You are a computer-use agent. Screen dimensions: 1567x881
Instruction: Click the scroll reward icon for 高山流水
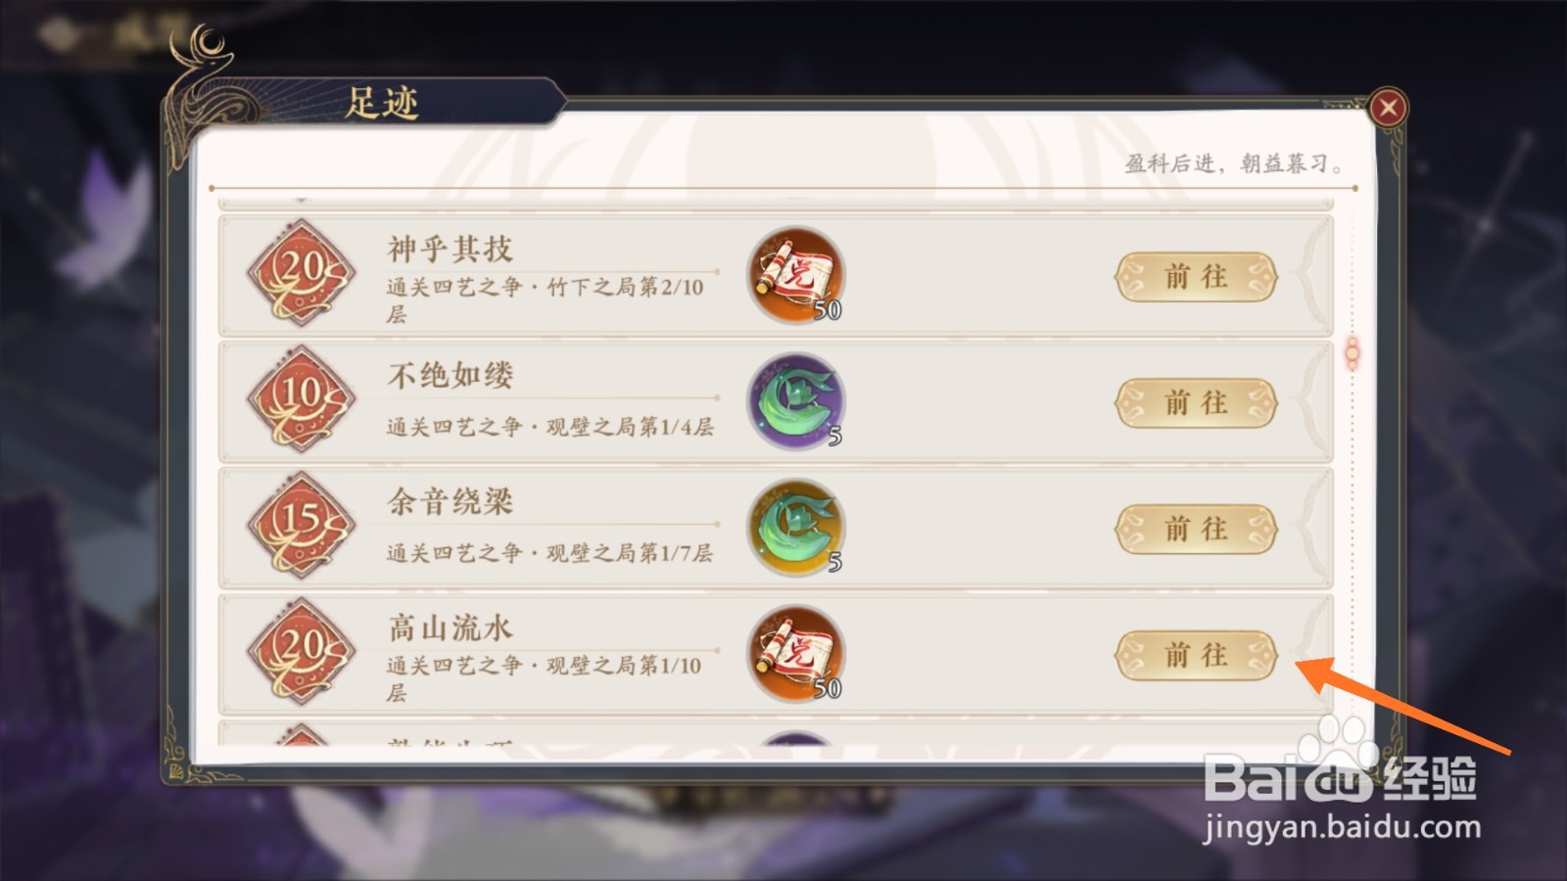tap(796, 654)
